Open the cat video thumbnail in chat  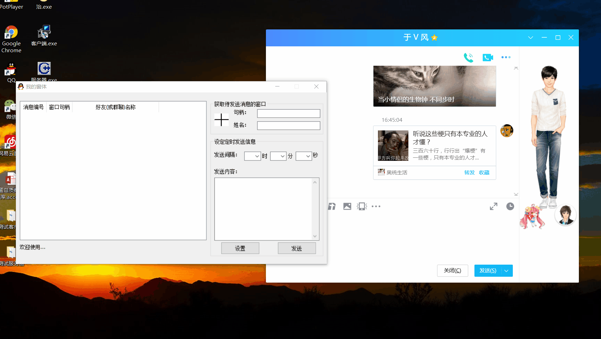pyautogui.click(x=434, y=86)
